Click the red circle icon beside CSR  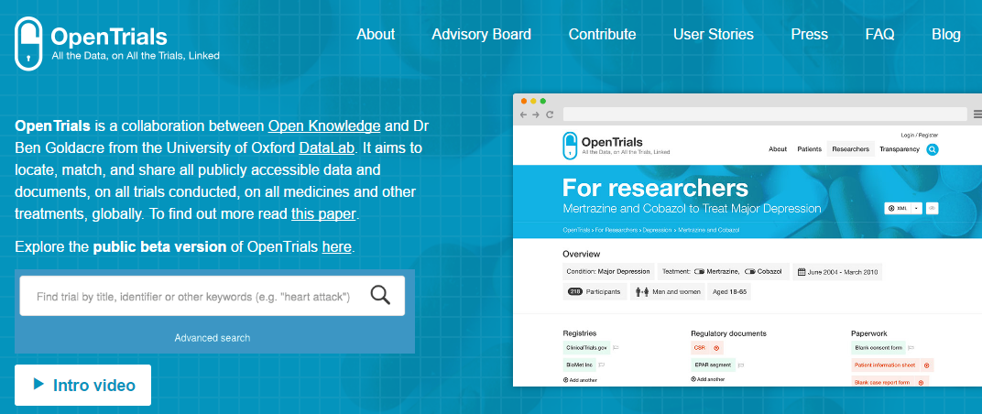pyautogui.click(x=716, y=348)
